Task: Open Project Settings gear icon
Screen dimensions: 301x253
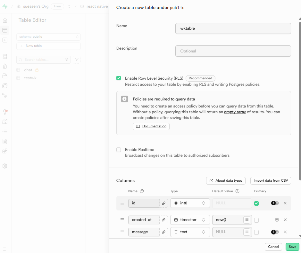Action: tap(5, 166)
